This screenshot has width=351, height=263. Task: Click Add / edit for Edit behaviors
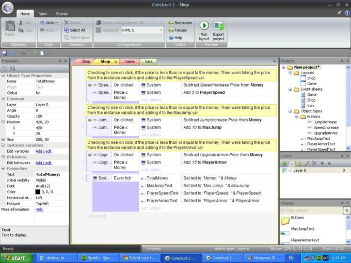43,163
